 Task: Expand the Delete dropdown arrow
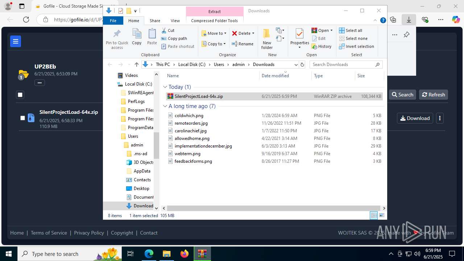pos(253,33)
